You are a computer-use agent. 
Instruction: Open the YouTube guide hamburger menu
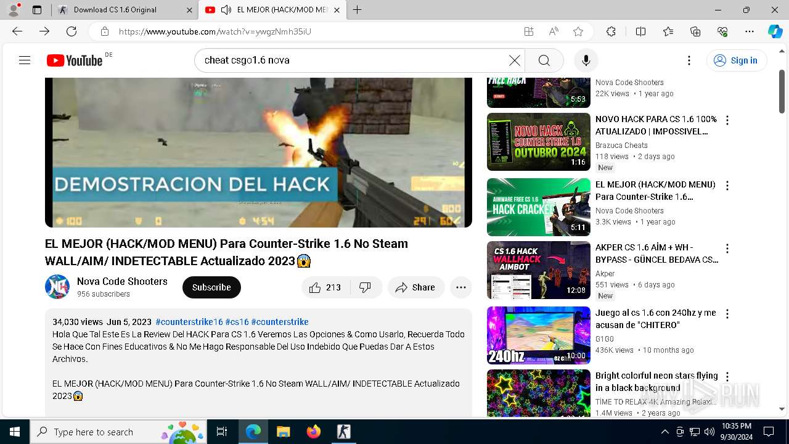pos(25,60)
